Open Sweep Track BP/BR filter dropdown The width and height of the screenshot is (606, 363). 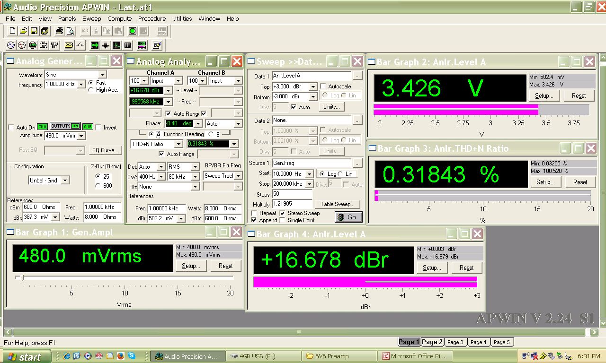(x=238, y=176)
